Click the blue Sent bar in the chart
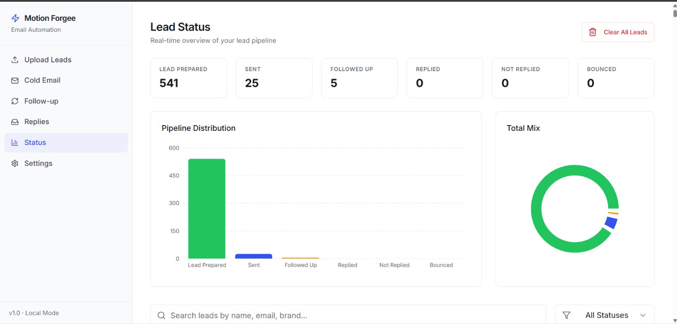This screenshot has width=677, height=324. tap(254, 256)
